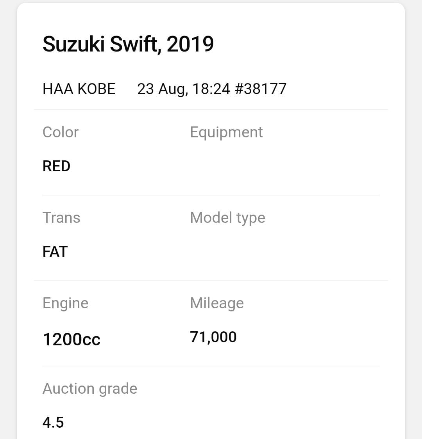Tap the Trans field label
Image resolution: width=422 pixels, height=439 pixels.
tap(61, 218)
